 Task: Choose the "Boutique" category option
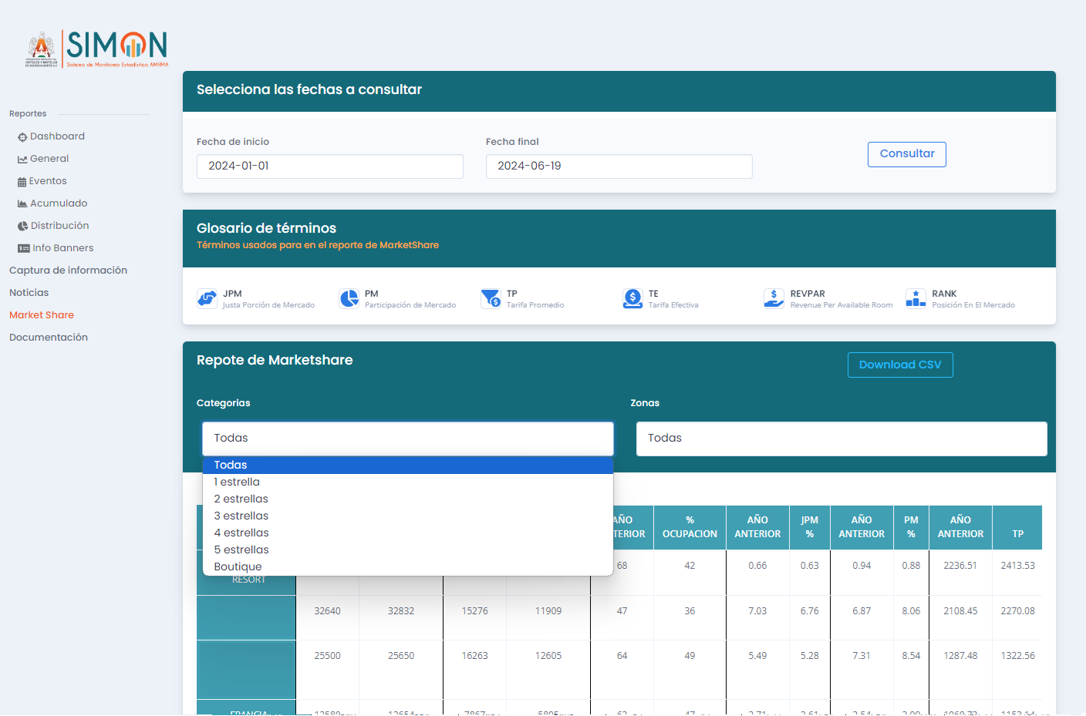[238, 566]
